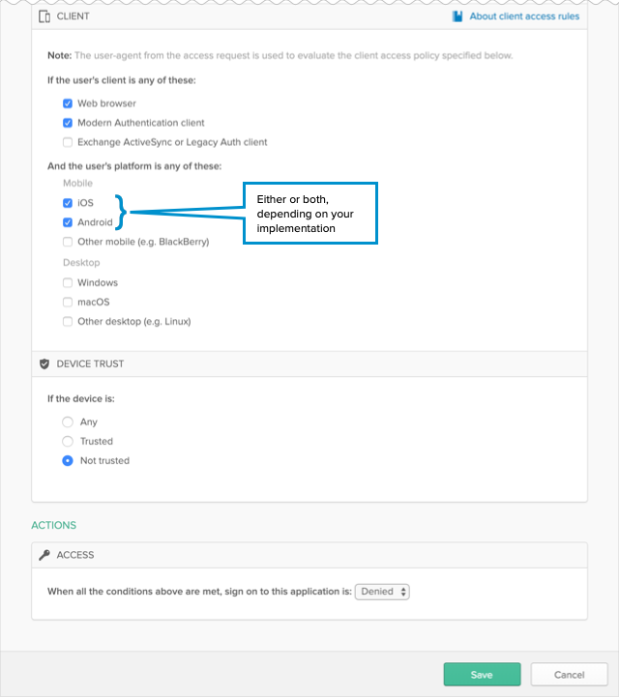Uncheck Modern Authentication client checkbox
The width and height of the screenshot is (619, 697).
pyautogui.click(x=68, y=123)
